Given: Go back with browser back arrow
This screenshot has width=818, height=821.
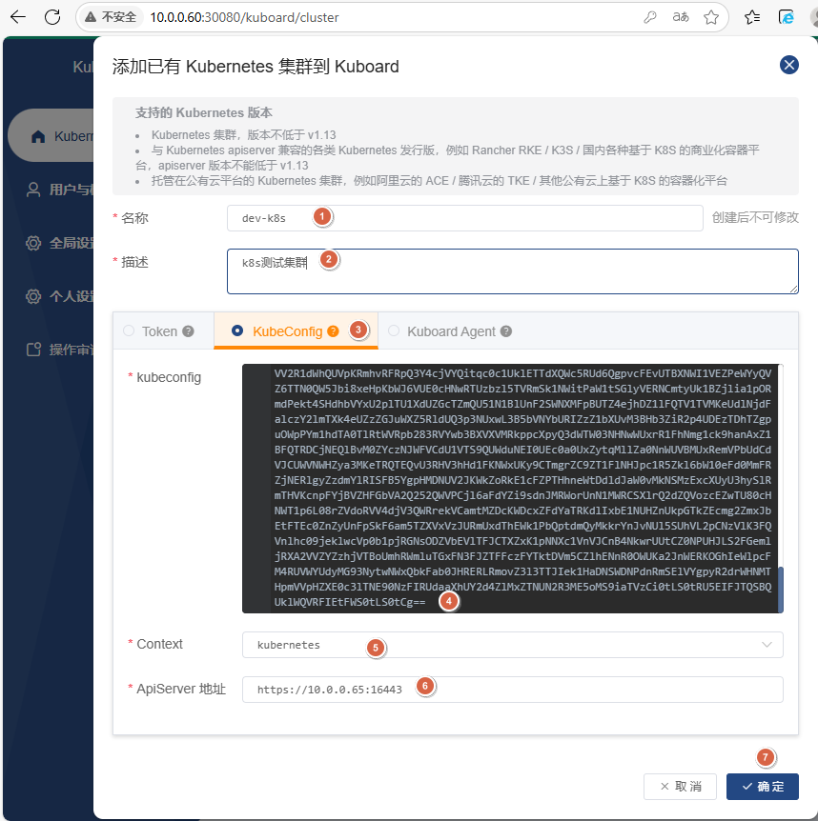Looking at the screenshot, I should pyautogui.click(x=18, y=17).
